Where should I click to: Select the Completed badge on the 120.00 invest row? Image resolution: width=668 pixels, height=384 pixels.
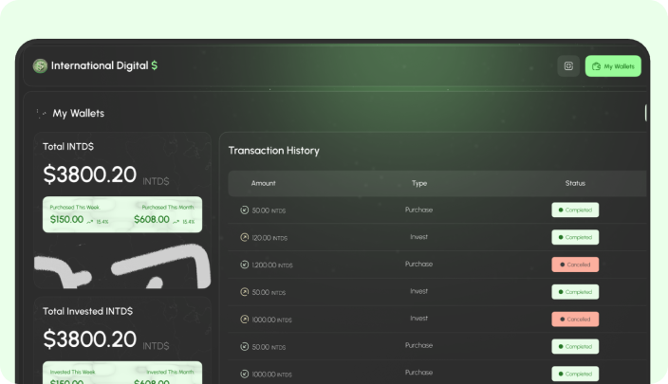pos(575,238)
